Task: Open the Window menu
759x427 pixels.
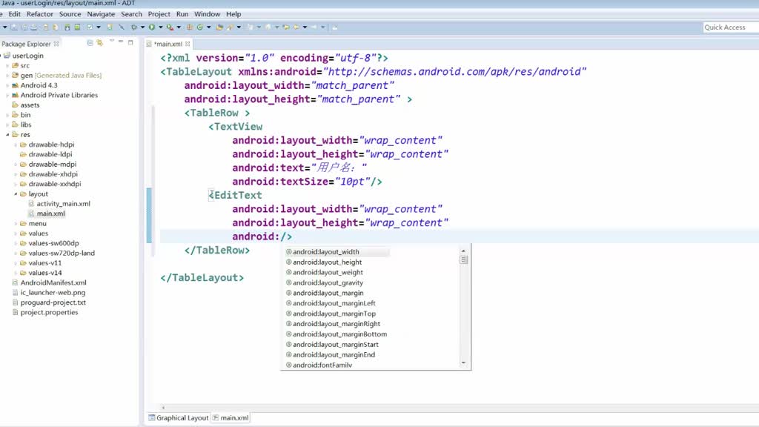Action: point(208,14)
